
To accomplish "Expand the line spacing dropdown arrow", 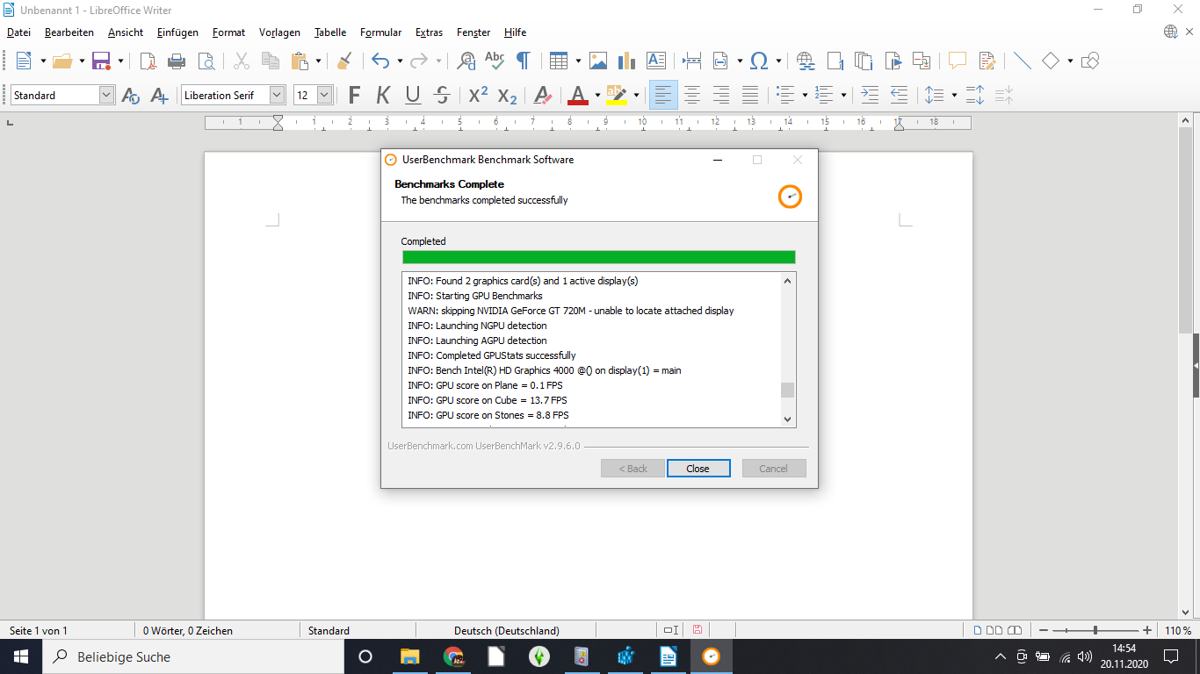I will (954, 95).
